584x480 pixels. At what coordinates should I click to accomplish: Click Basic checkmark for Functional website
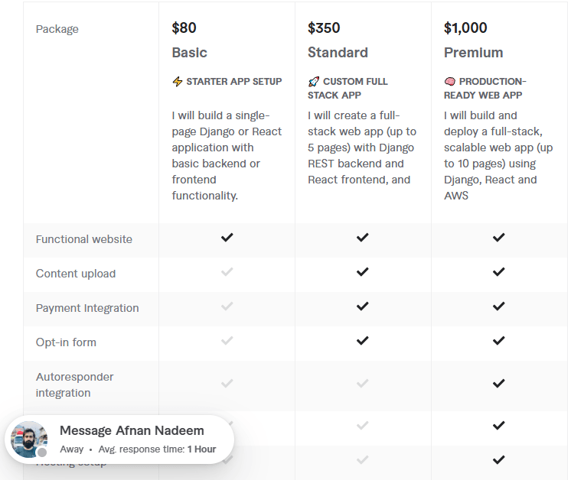227,238
